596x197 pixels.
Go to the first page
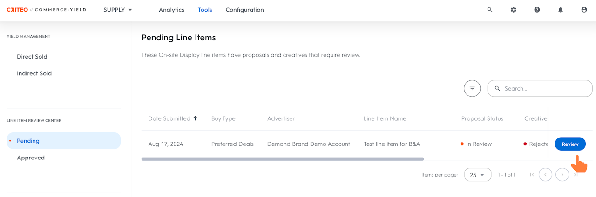click(532, 175)
